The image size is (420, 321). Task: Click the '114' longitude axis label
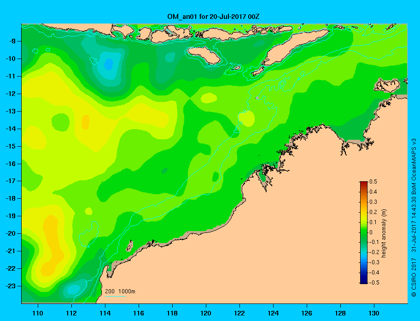tap(105, 313)
